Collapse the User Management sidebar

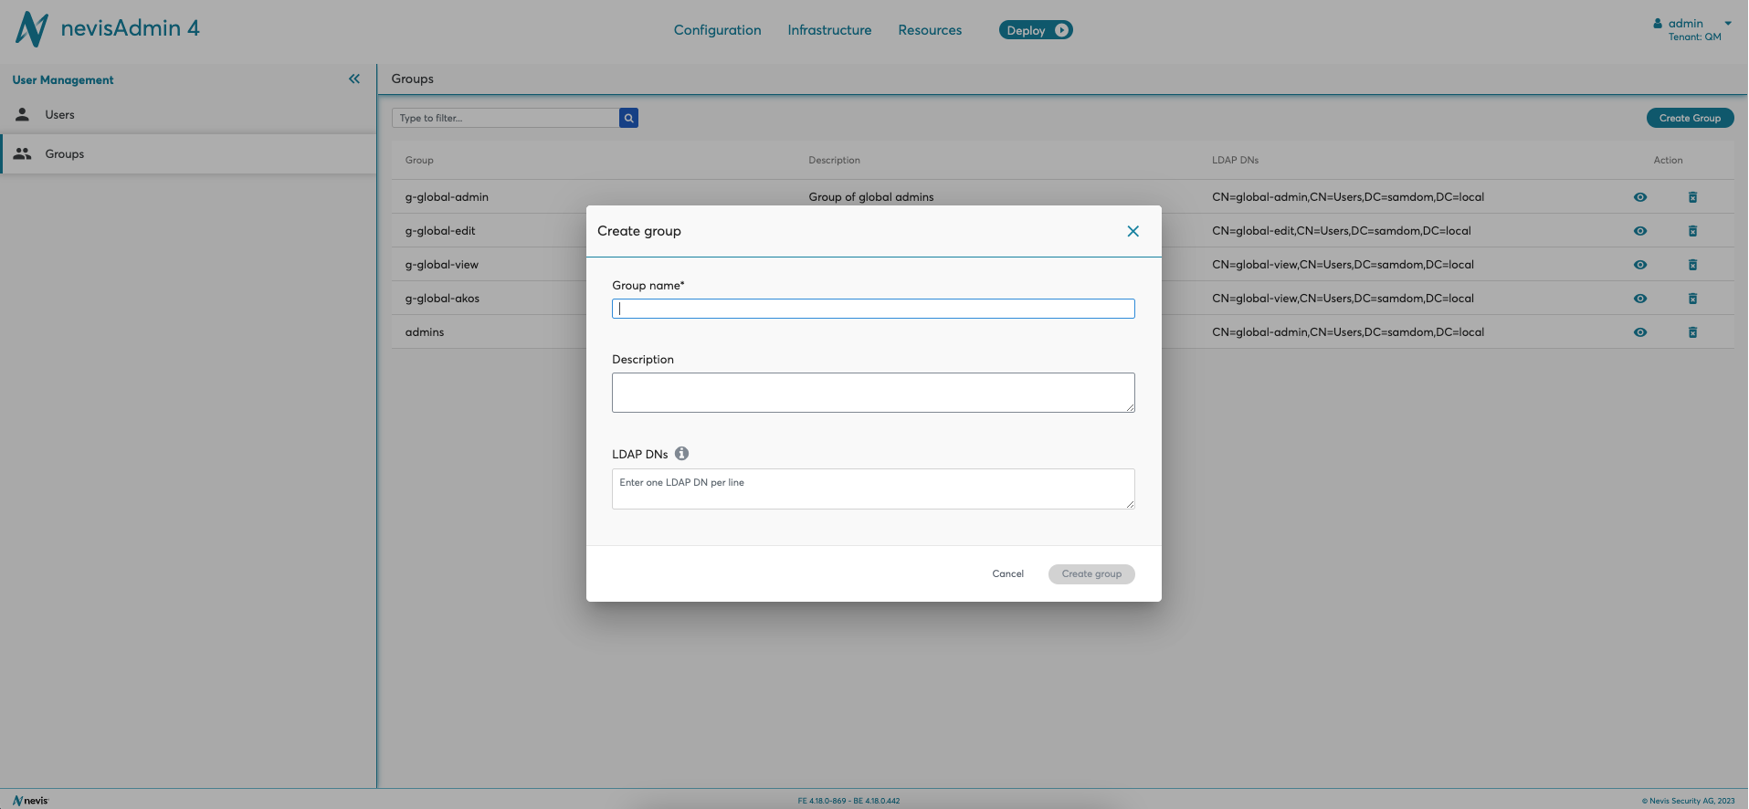tap(354, 79)
